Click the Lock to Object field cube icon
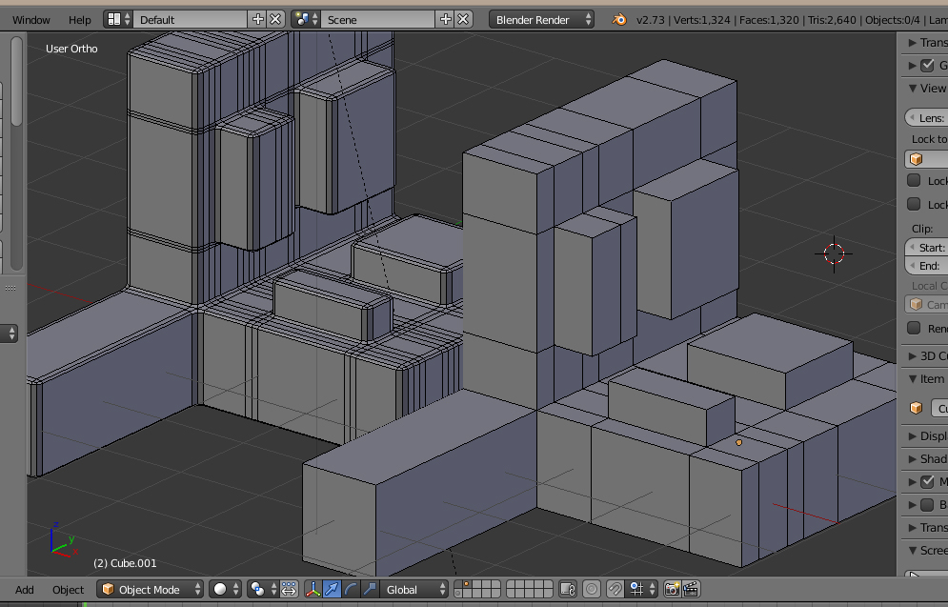This screenshot has height=607, width=948. point(916,159)
